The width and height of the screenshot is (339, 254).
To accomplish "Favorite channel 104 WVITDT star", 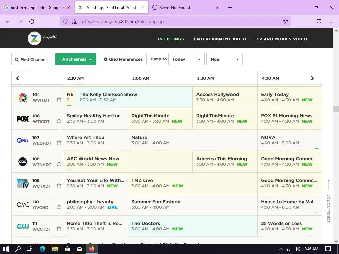I will [x=59, y=99].
